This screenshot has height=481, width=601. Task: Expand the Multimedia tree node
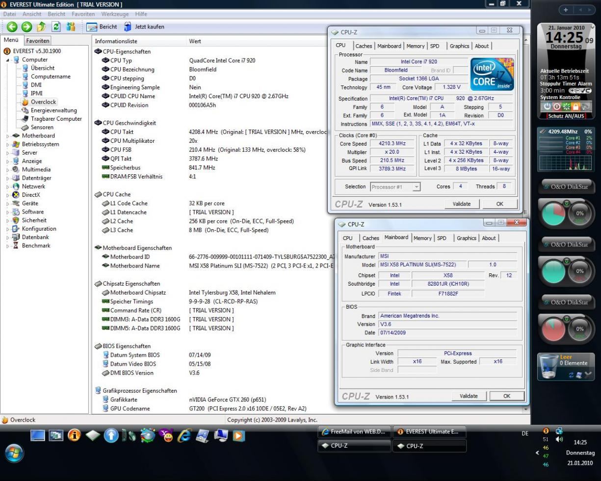click(x=8, y=170)
